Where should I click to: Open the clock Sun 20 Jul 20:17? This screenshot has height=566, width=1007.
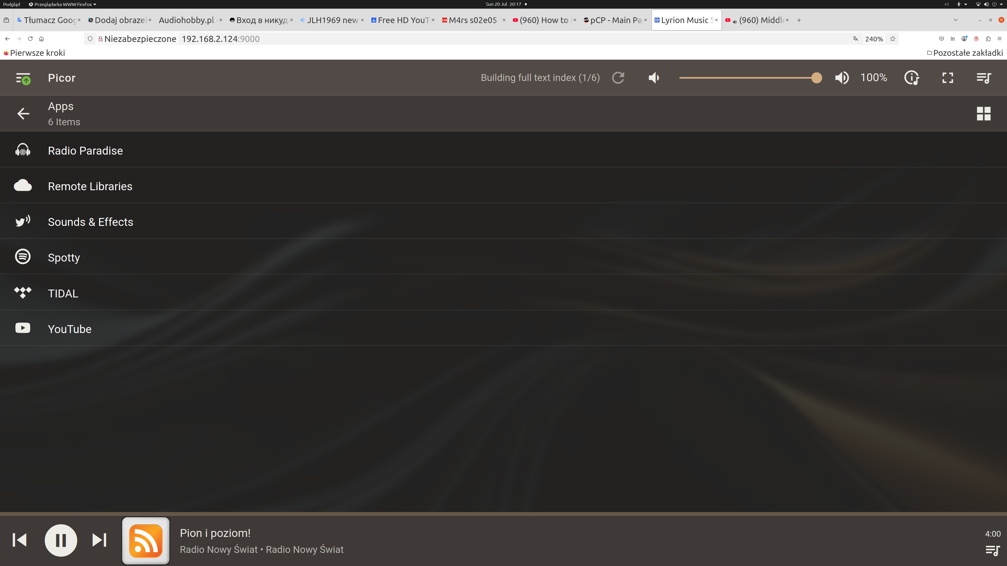click(504, 4)
